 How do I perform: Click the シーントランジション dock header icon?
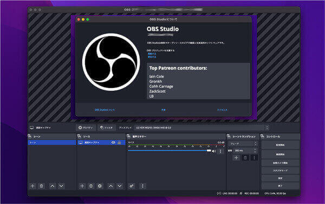[229, 137]
